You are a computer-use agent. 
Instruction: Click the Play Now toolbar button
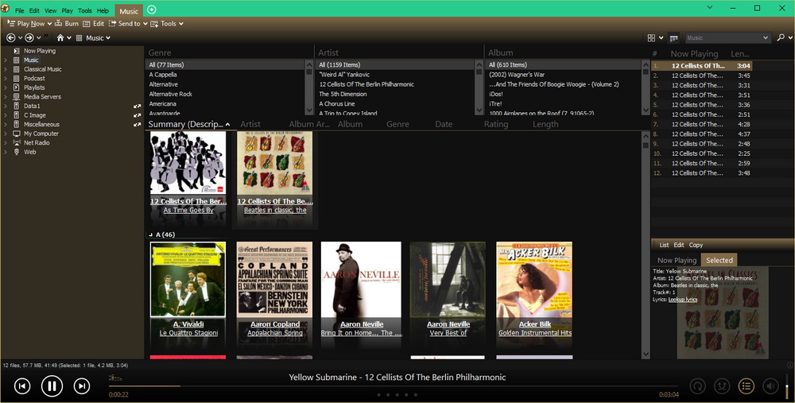tap(26, 23)
